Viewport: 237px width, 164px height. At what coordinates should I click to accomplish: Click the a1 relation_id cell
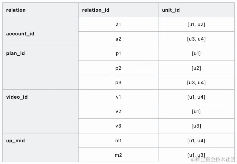(118, 24)
